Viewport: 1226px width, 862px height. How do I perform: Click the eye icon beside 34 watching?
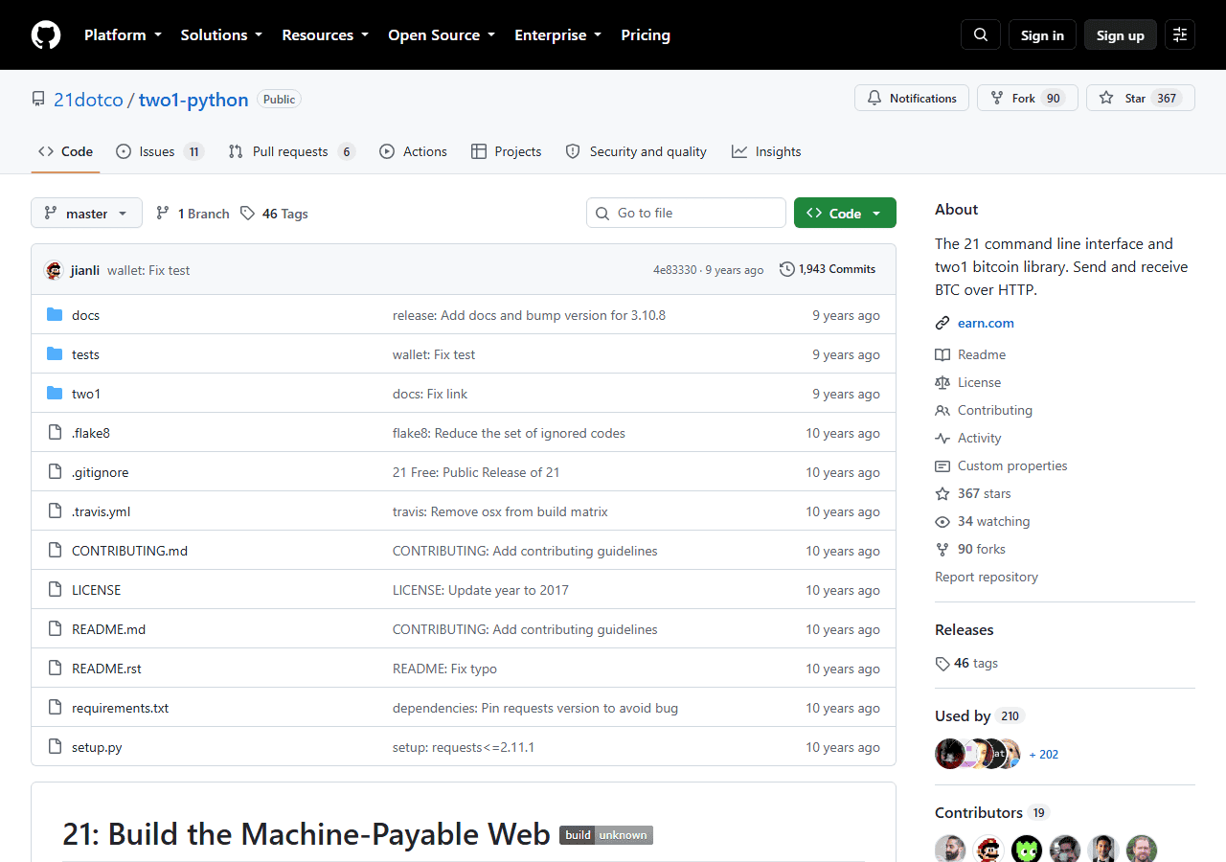pos(942,521)
